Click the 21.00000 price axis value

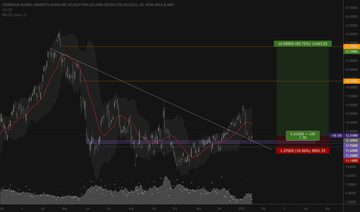click(352, 61)
